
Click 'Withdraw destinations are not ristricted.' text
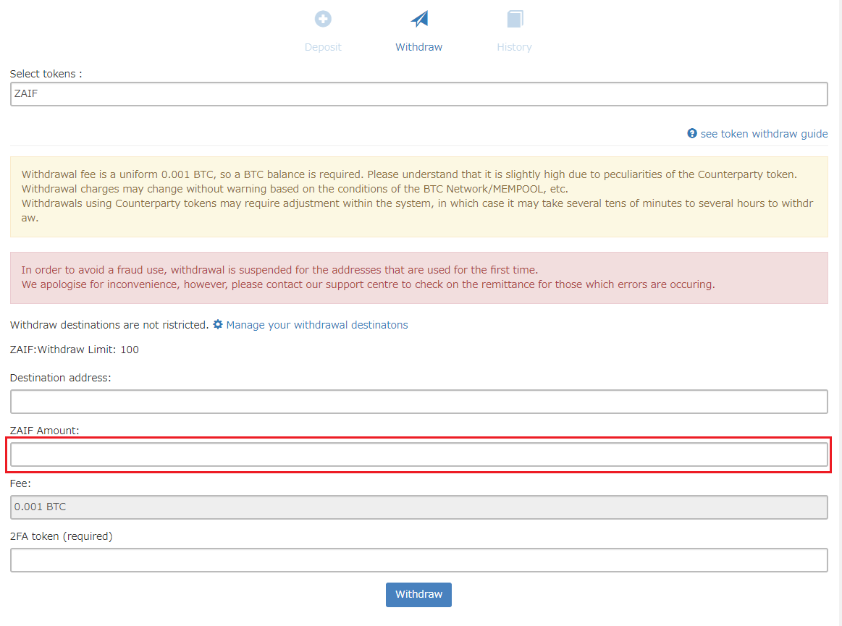(x=109, y=325)
